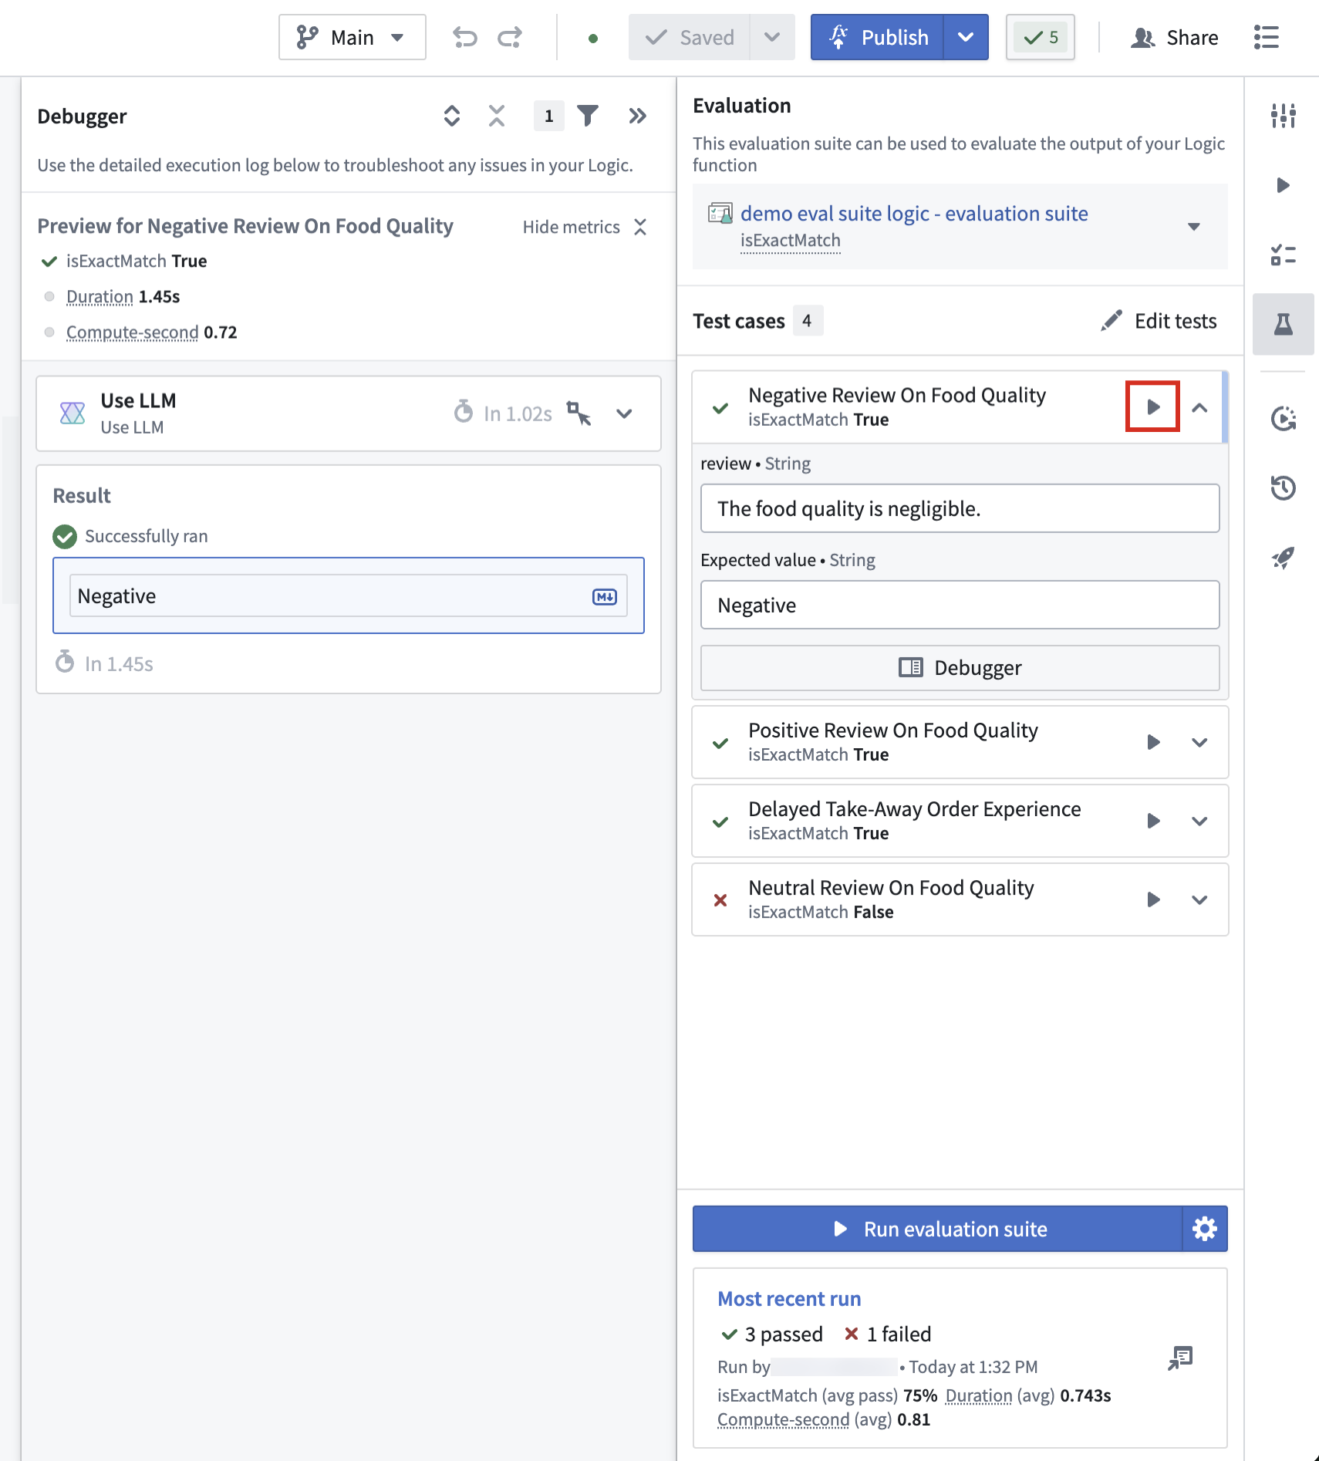Open the filter icon in Debugger
The width and height of the screenshot is (1319, 1461).
coord(588,116)
